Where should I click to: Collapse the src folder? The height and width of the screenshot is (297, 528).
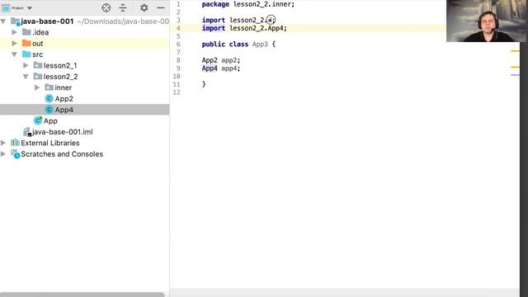pos(15,54)
